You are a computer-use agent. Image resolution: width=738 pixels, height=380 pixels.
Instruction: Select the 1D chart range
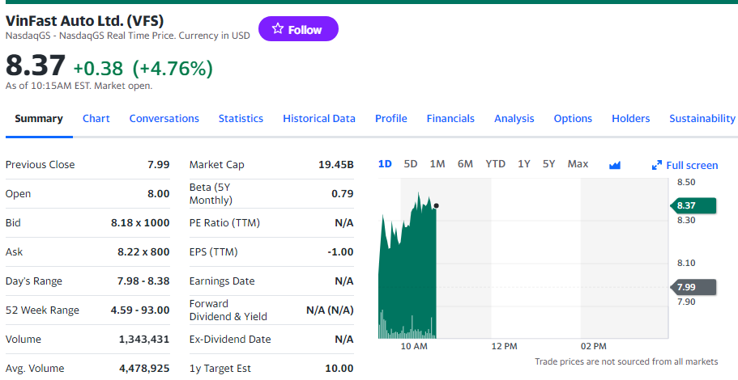click(x=385, y=164)
